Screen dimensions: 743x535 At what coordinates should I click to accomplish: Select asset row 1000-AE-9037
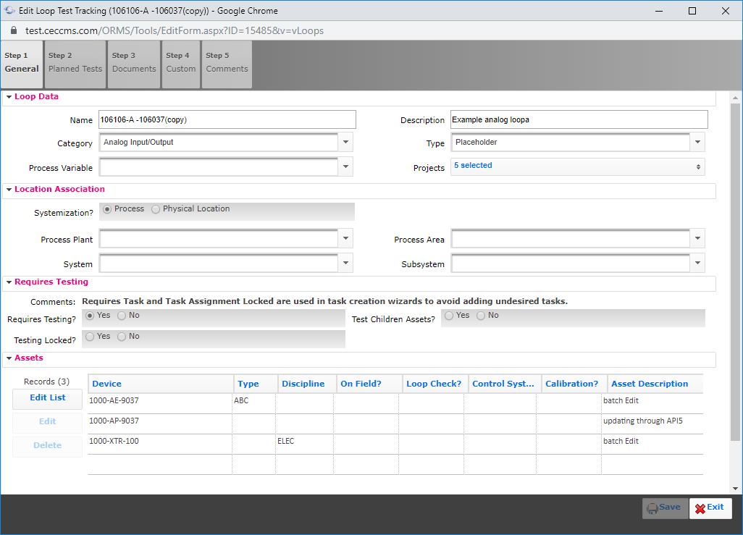pyautogui.click(x=395, y=404)
